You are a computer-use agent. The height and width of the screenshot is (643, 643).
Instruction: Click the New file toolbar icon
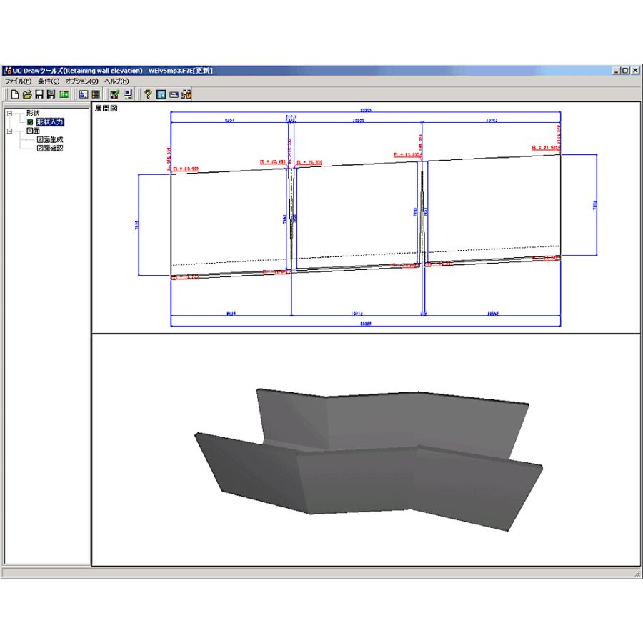(16, 94)
